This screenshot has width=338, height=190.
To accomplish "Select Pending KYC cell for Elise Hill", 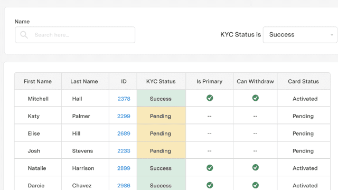I will (x=161, y=133).
